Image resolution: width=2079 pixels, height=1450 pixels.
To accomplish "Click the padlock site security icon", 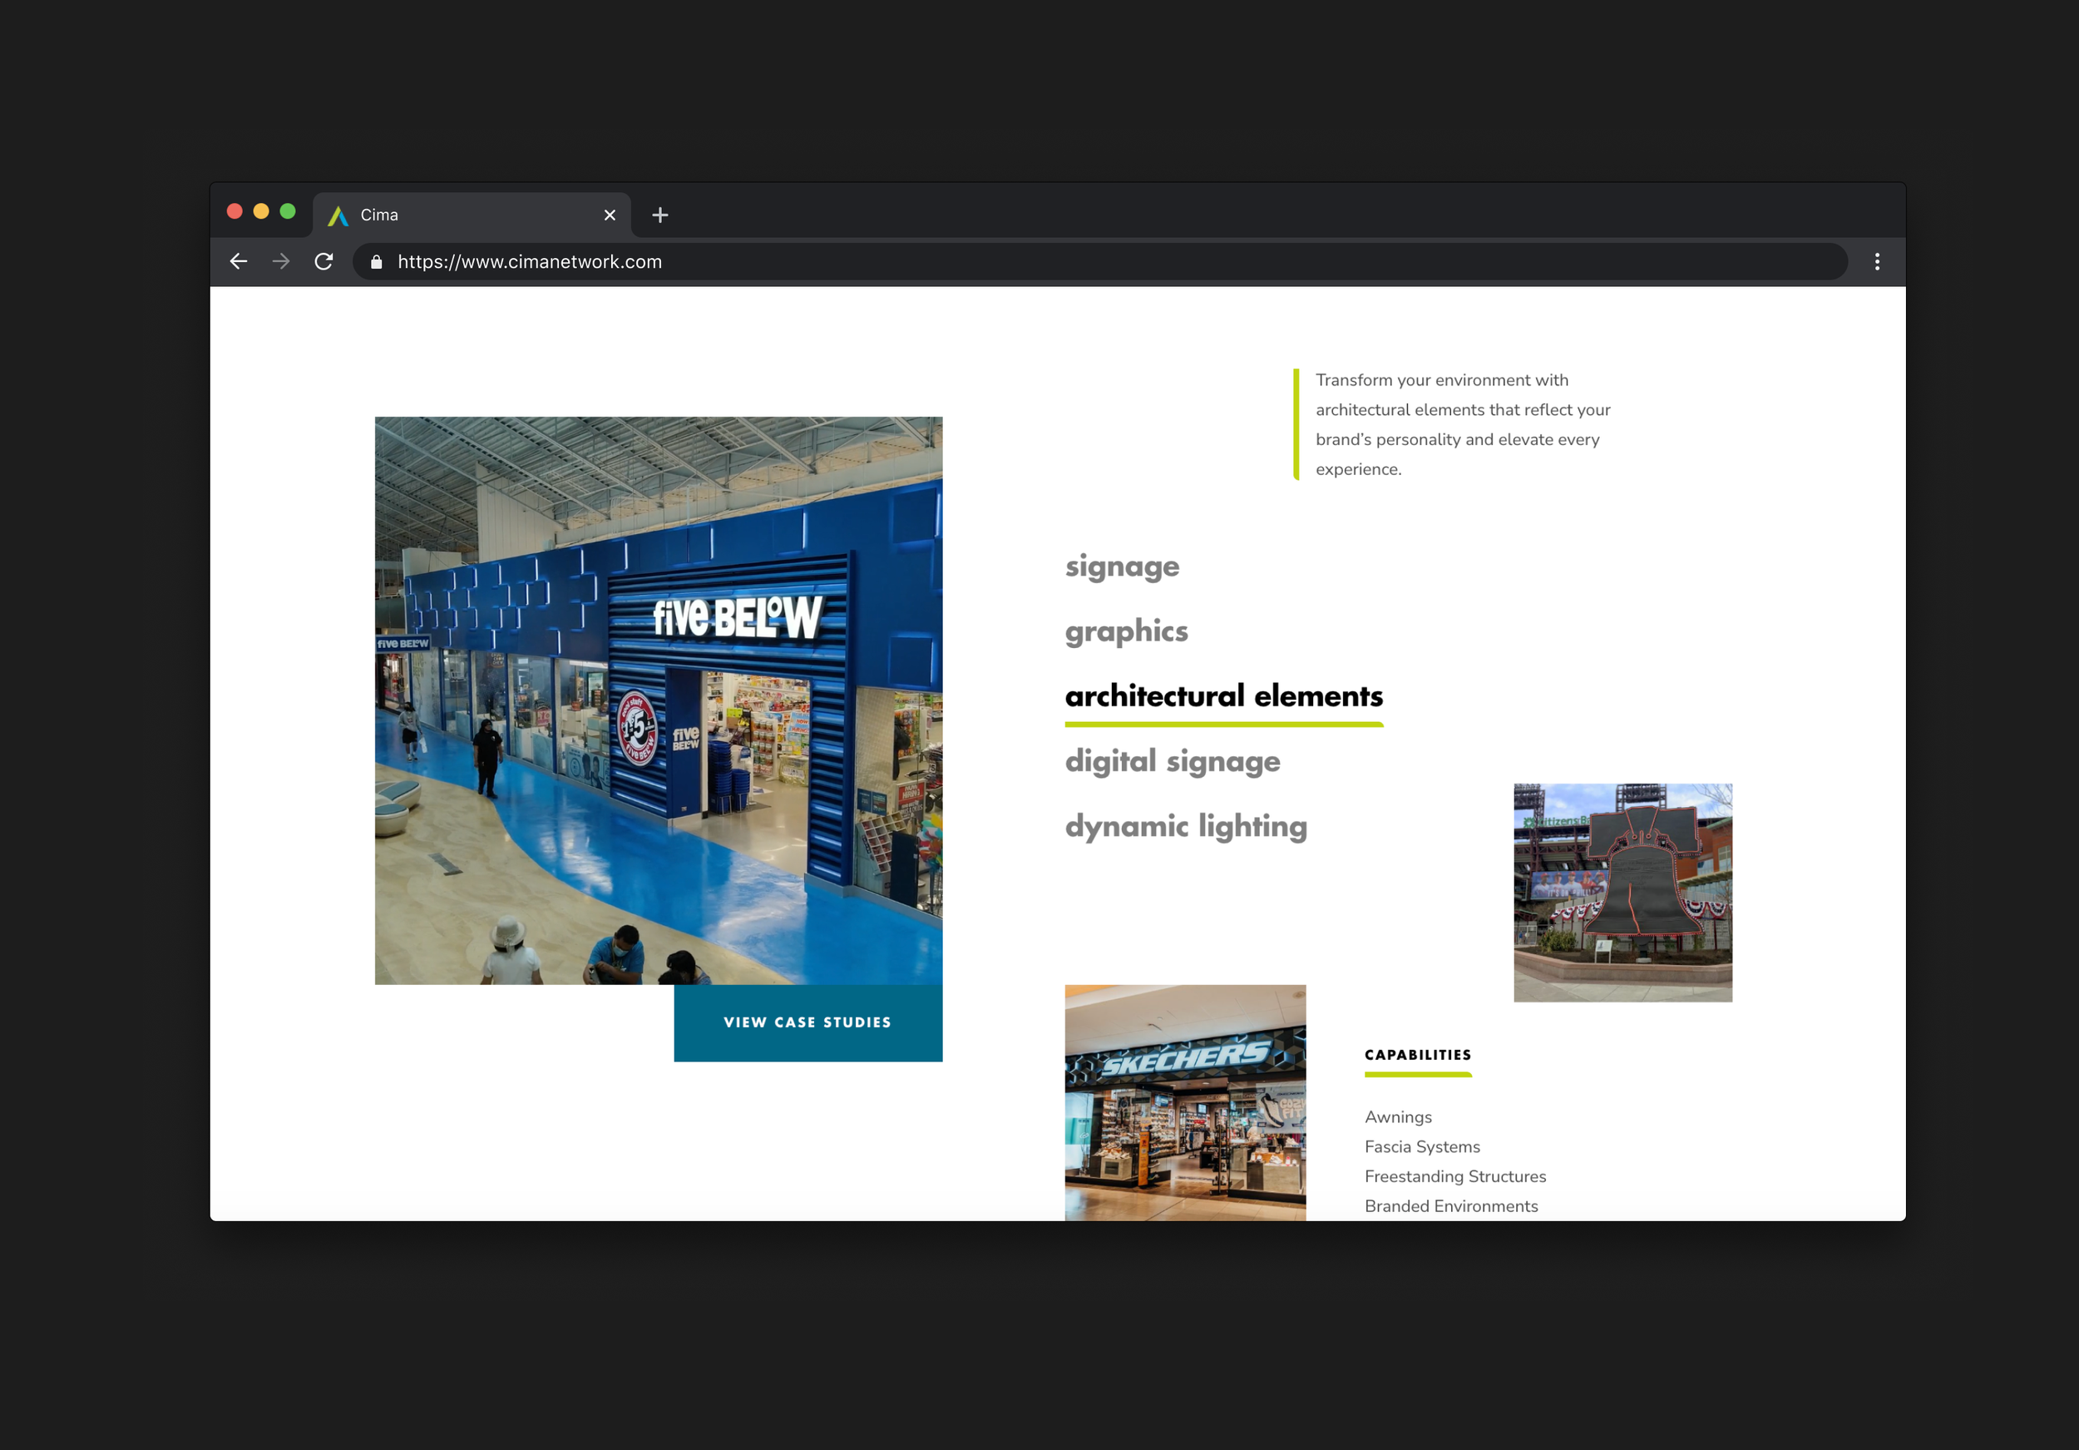I will (x=377, y=262).
